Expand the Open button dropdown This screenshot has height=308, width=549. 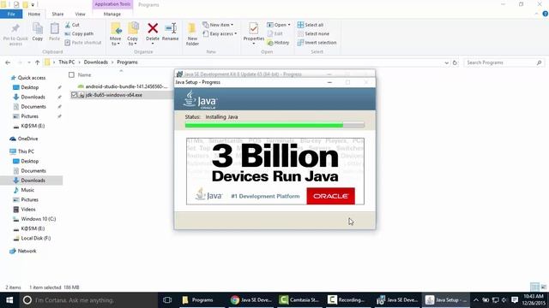289,25
